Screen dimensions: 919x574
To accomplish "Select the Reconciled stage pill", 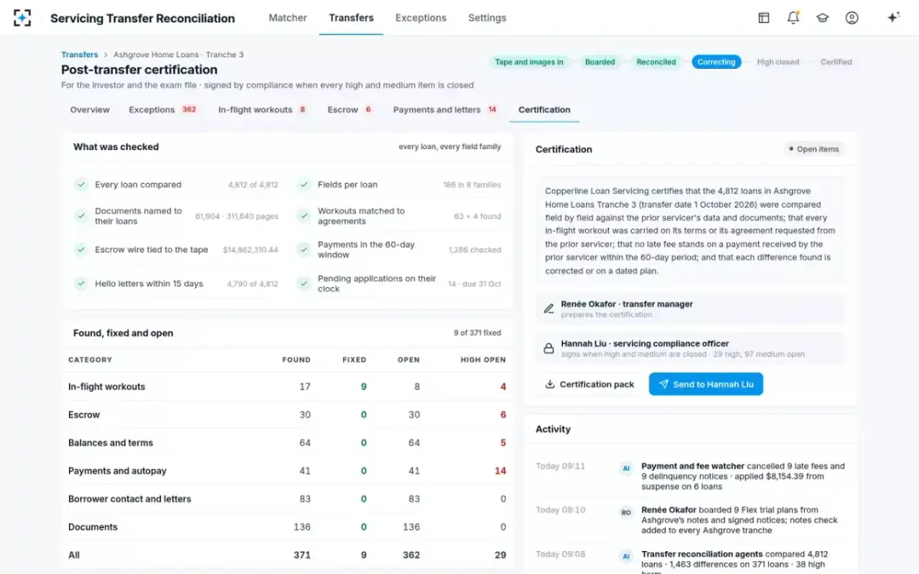I will (656, 62).
